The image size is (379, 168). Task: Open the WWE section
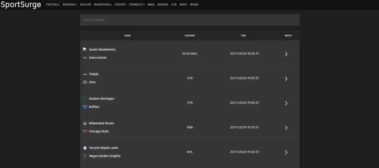183,4
